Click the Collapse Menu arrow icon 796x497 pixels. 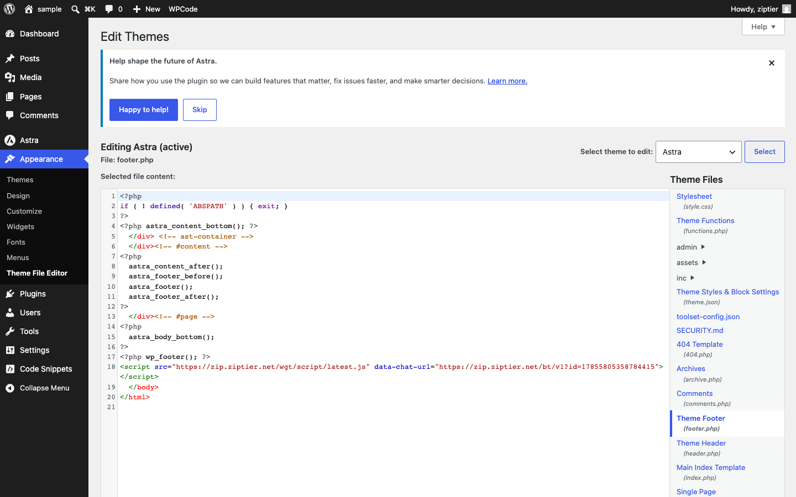tap(10, 388)
